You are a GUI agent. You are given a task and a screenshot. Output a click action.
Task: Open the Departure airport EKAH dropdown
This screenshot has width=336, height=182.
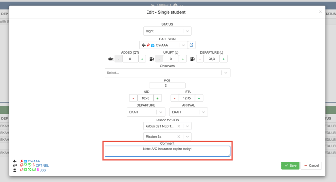[146, 112]
